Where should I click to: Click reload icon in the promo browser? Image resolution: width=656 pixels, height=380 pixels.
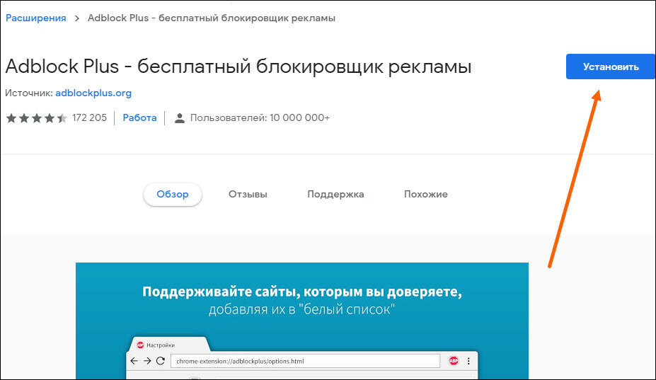point(161,361)
